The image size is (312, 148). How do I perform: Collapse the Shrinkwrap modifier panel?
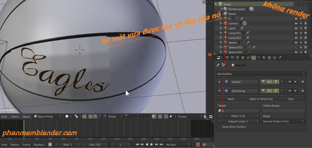219,91
